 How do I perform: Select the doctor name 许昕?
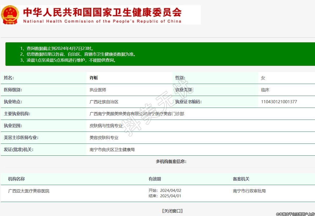pyautogui.click(x=94, y=78)
